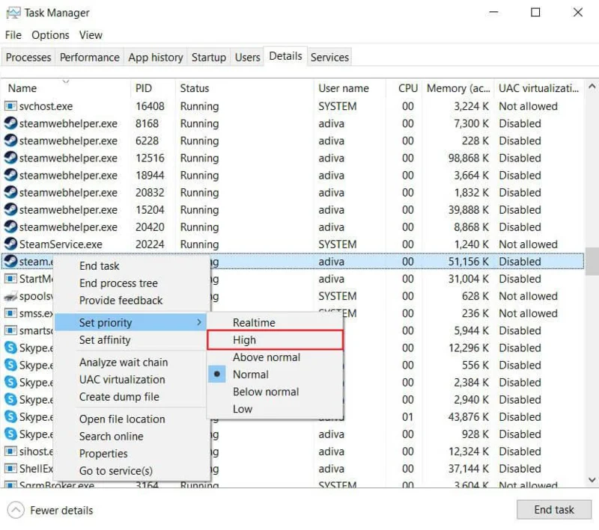Click the scrollbar down arrow
This screenshot has width=599, height=530.
[x=592, y=480]
